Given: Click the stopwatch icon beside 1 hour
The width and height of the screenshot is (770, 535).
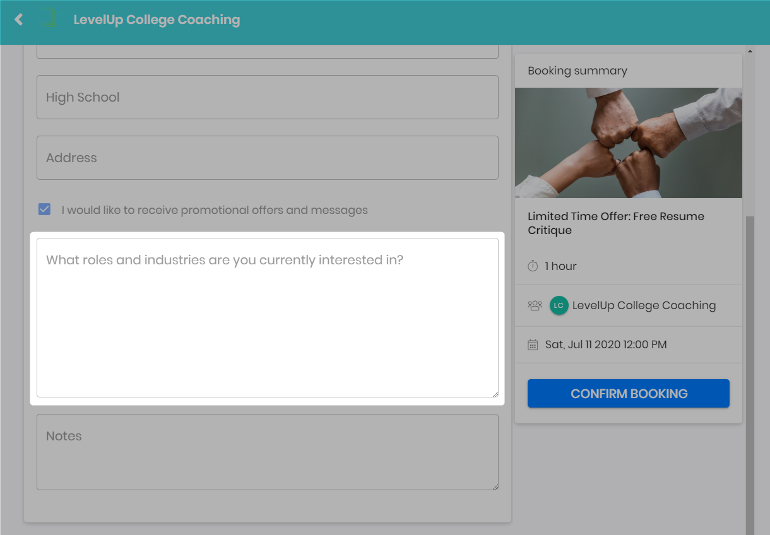Looking at the screenshot, I should pyautogui.click(x=533, y=266).
